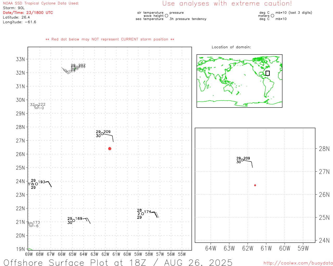Viewport: 333px width, 266px height.
Task: Click the 'Date/Time: 23/1800 UTC' text
Action: (28, 12)
